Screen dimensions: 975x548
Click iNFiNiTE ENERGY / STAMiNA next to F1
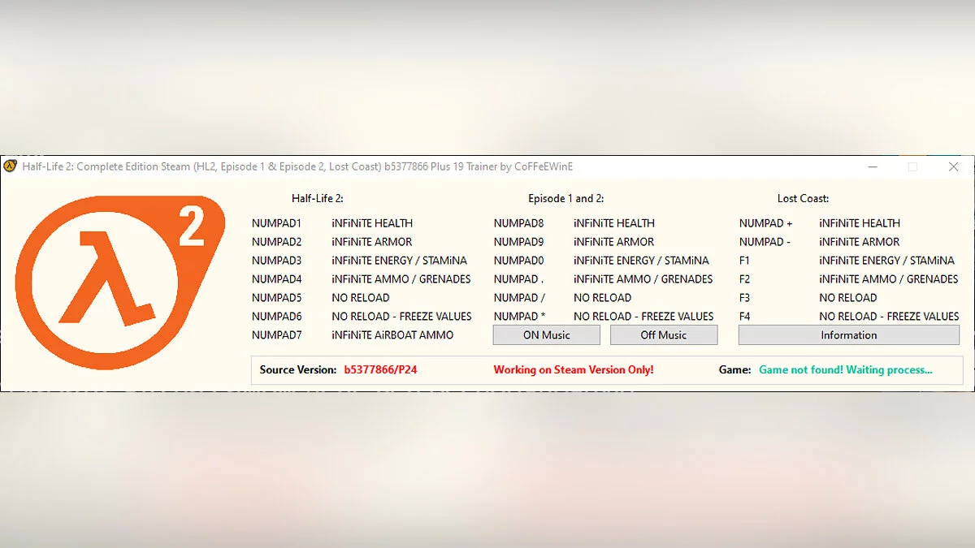point(887,261)
